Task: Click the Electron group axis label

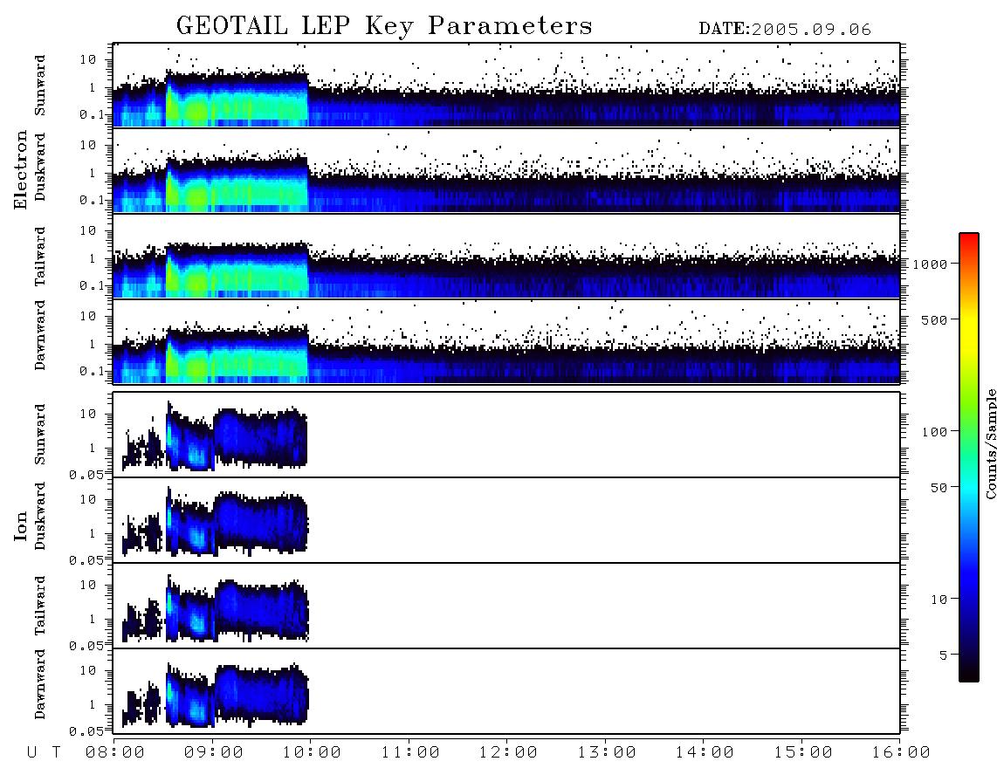Action: click(21, 169)
